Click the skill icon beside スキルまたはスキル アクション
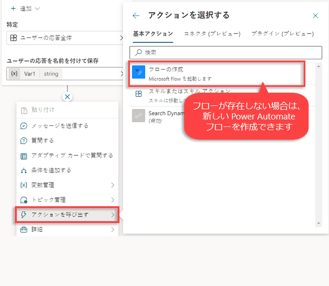This screenshot has width=329, height=286. (139, 94)
